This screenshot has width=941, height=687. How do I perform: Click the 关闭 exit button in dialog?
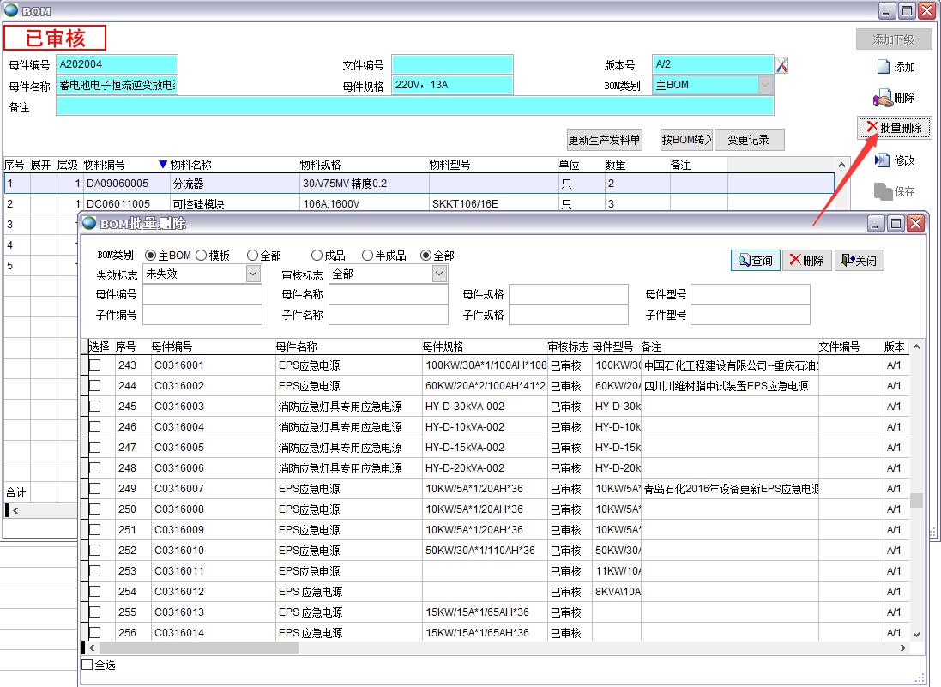[x=859, y=261]
